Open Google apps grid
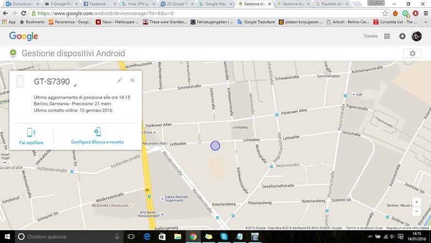 (x=387, y=36)
